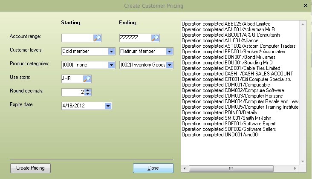Click the Use store JHB text field

tap(72, 78)
